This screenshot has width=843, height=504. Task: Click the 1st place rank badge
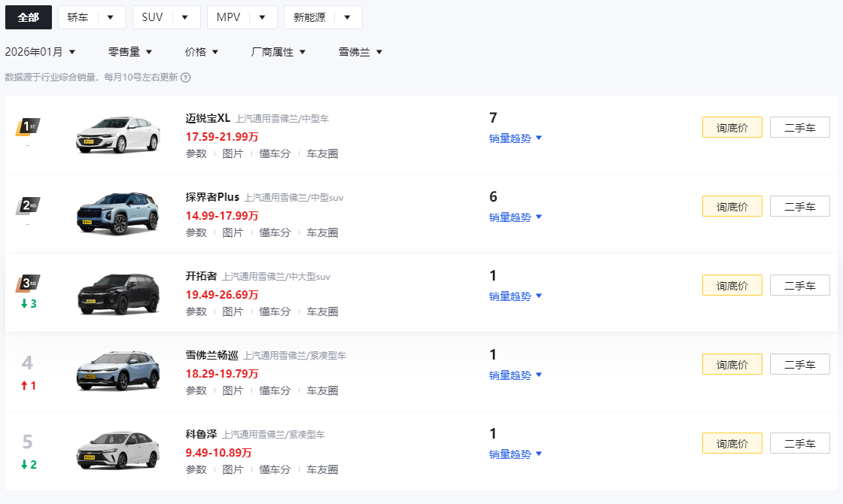pyautogui.click(x=27, y=126)
